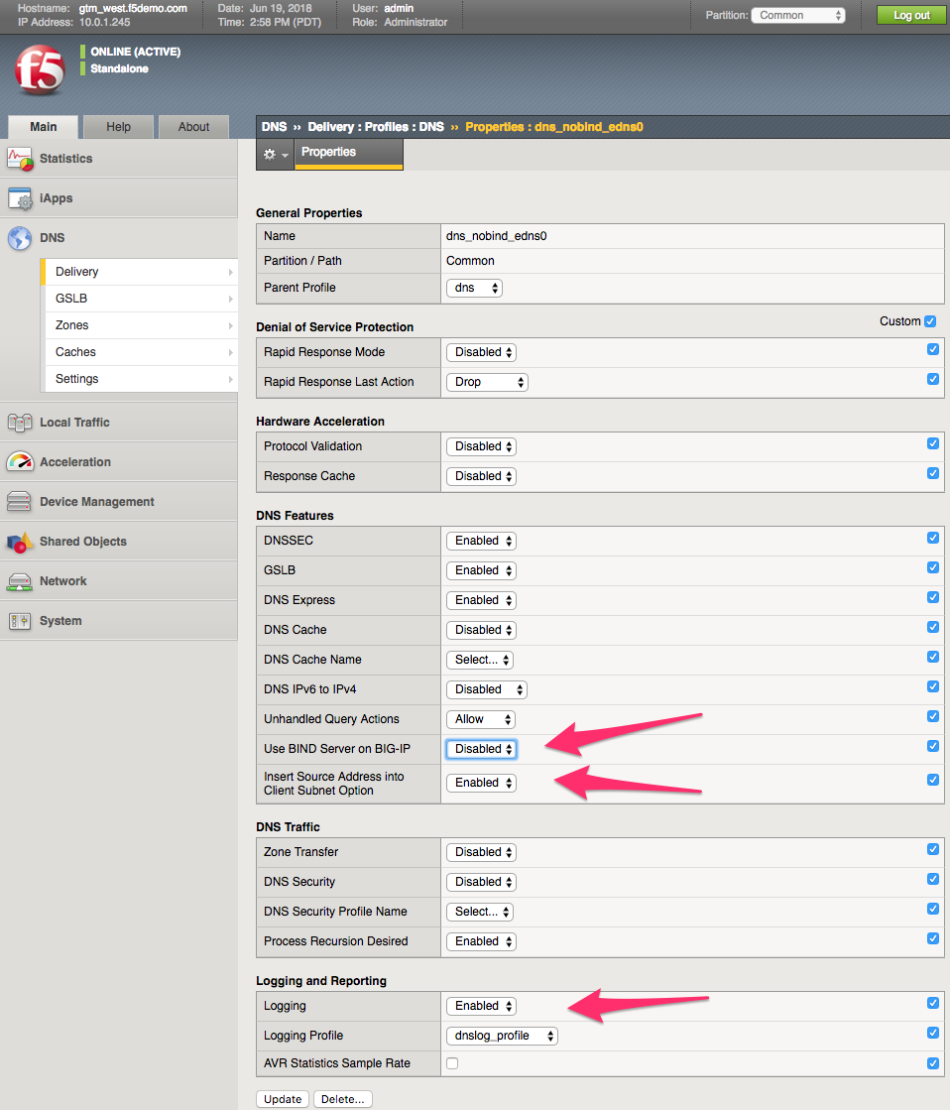Open the DNS IPv6 to IPv4 dropdown
The height and width of the screenshot is (1110, 950).
pyautogui.click(x=486, y=689)
